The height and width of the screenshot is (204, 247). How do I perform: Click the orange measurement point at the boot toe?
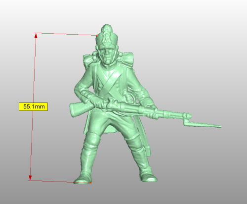91,183
